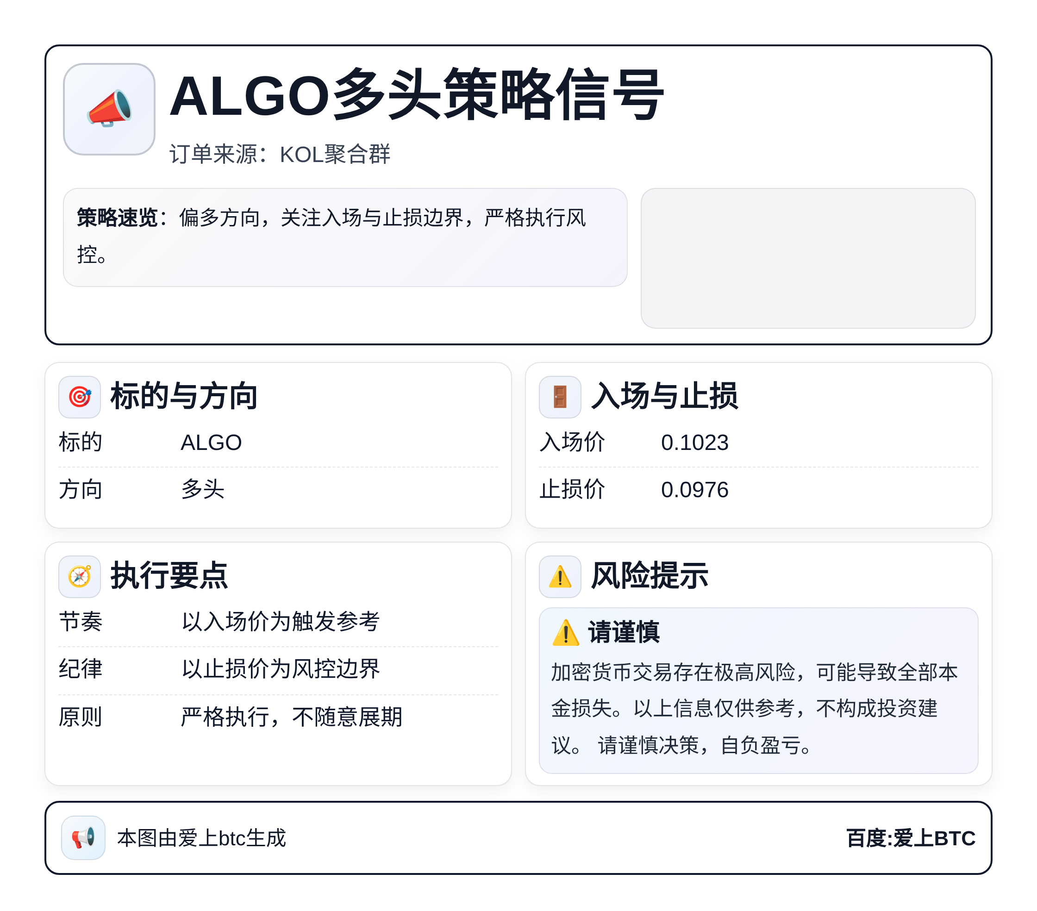The width and height of the screenshot is (1037, 911).
Task: Click the empty gray panel in the header
Action: point(808,258)
